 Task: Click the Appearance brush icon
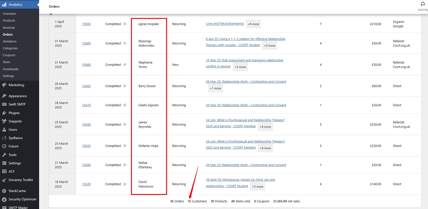4,96
